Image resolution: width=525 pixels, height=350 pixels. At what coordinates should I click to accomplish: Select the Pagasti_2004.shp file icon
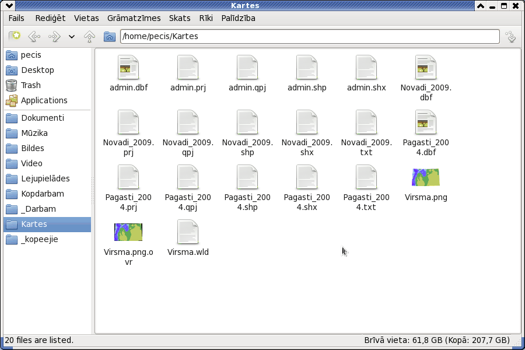(x=247, y=177)
